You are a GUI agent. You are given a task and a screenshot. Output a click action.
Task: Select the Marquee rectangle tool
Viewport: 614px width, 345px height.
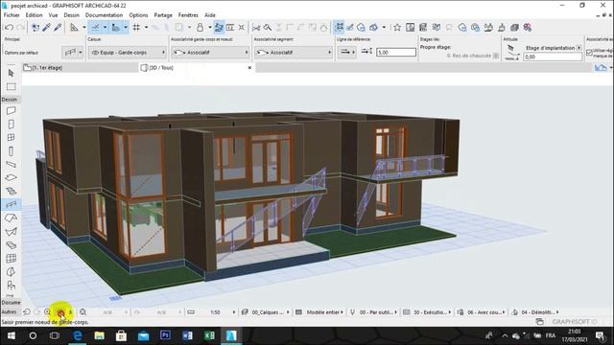11,86
